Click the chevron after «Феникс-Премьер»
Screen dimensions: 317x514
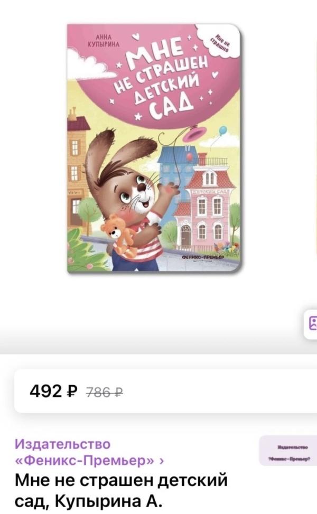coord(161,461)
